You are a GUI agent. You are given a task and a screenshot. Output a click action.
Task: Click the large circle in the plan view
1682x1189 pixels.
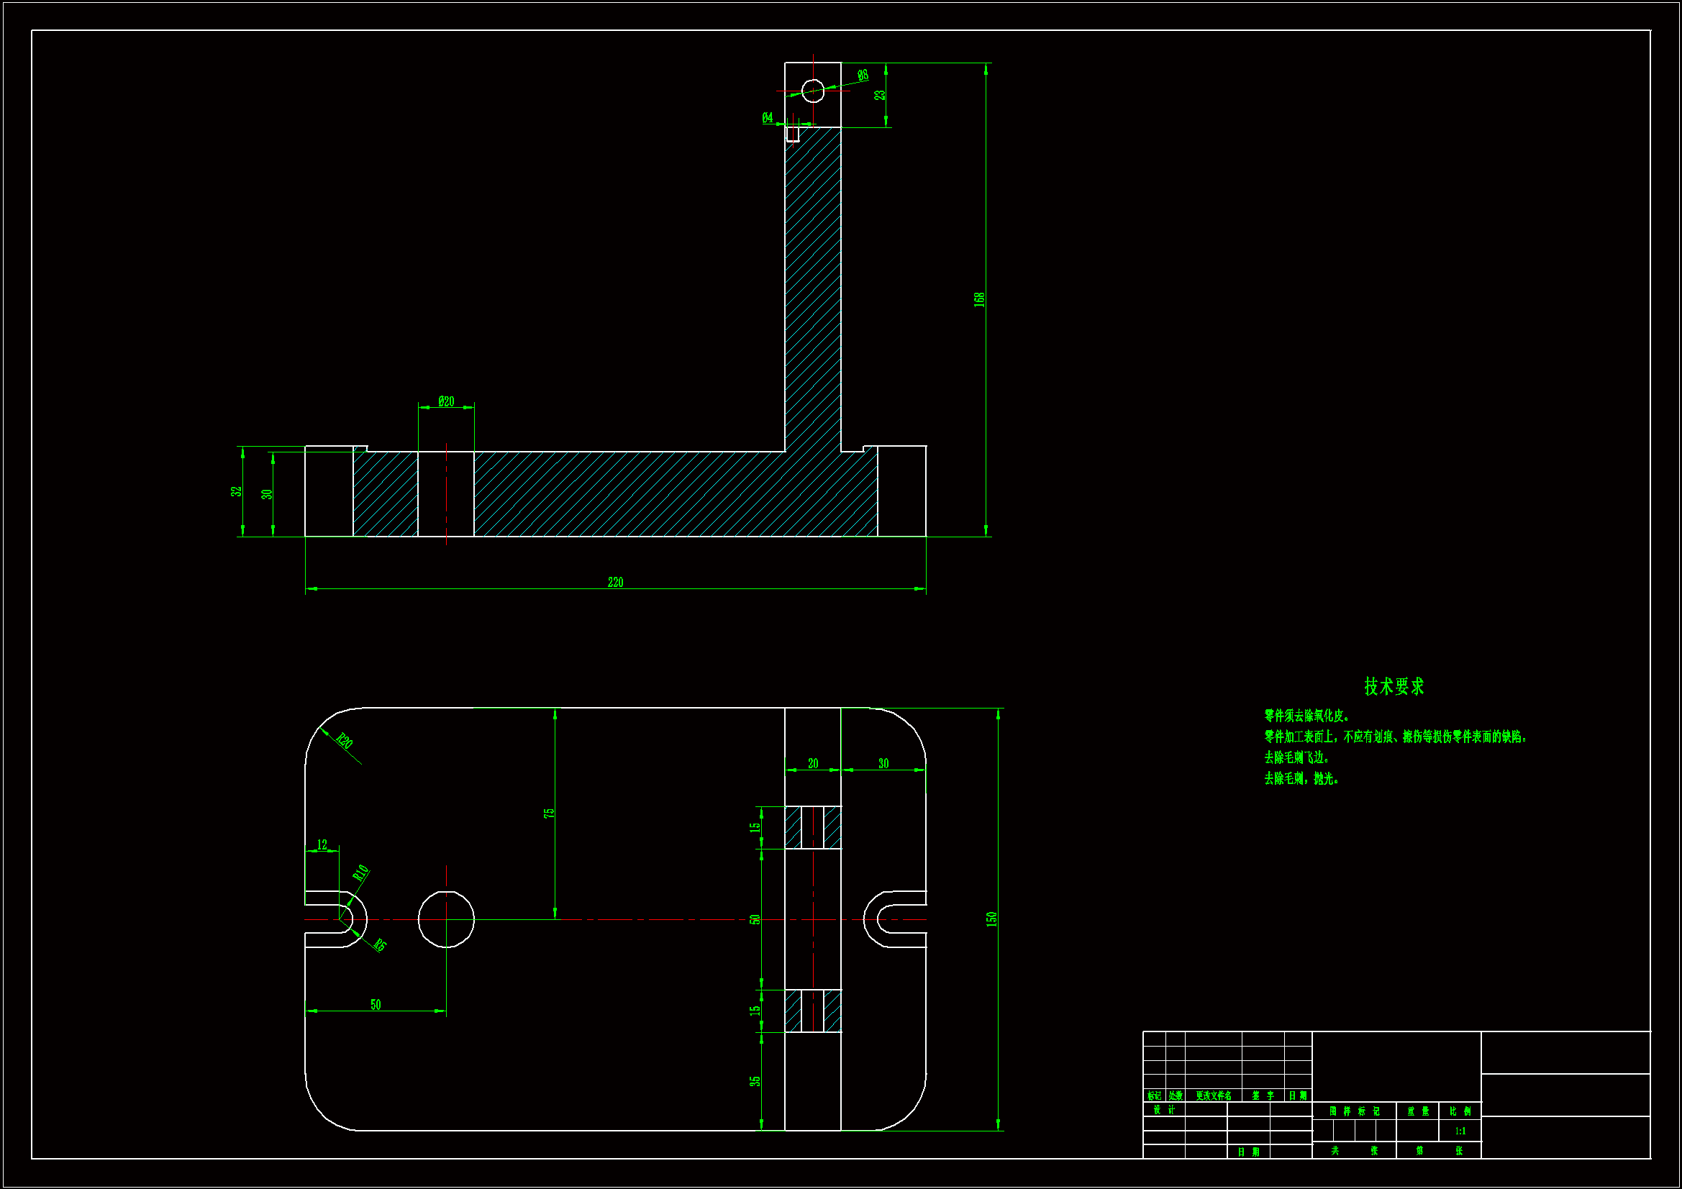(x=445, y=919)
